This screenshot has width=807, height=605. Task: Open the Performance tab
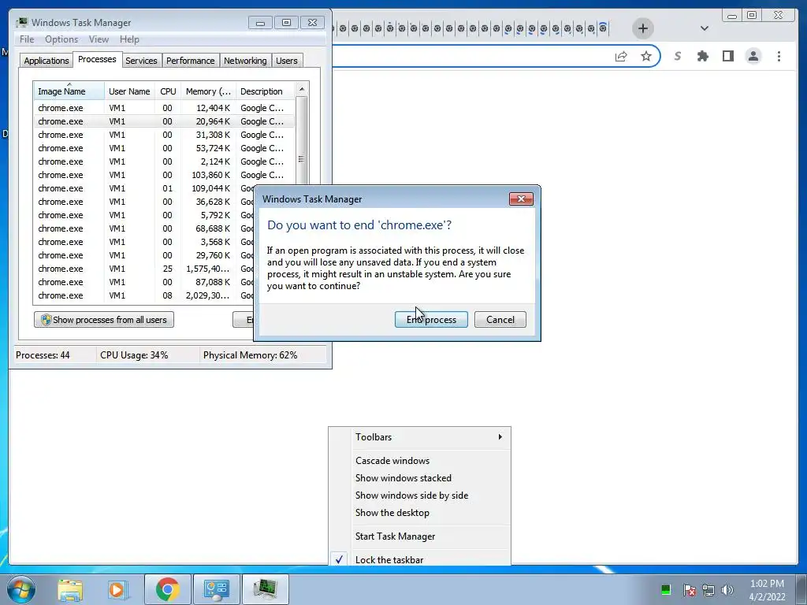click(x=190, y=60)
